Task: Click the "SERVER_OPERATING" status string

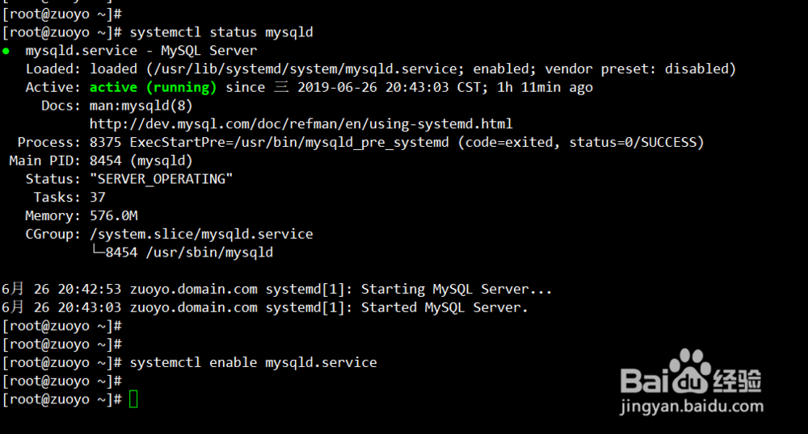Action: (x=162, y=179)
